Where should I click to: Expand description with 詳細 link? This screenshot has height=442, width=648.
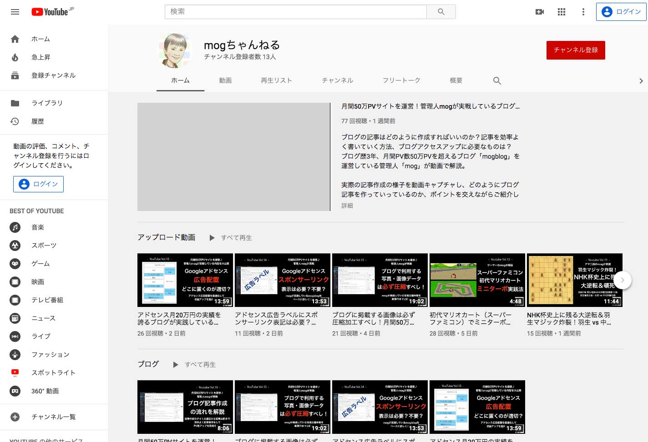coord(347,206)
